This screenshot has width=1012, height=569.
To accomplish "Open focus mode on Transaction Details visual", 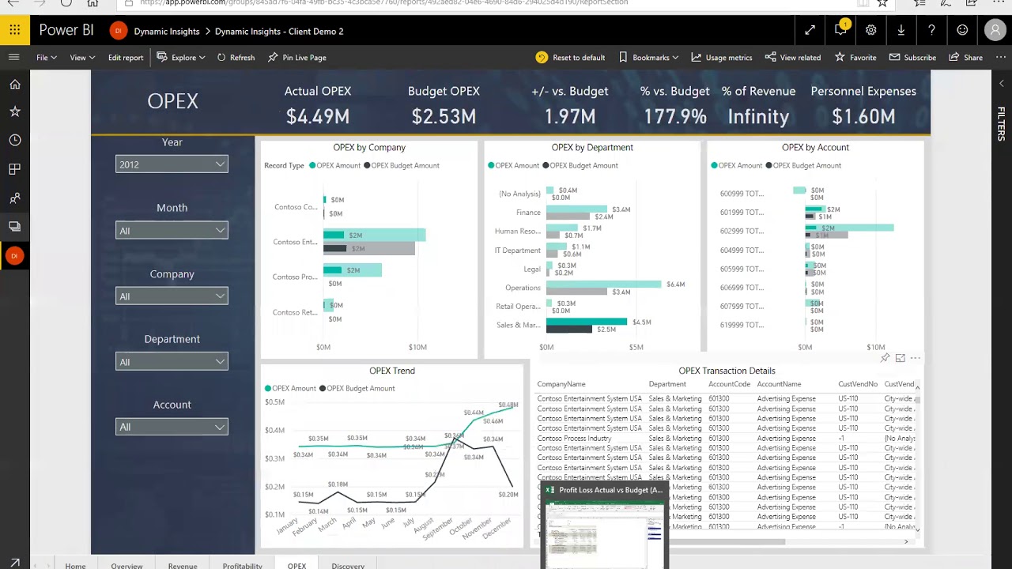I will 900,358.
